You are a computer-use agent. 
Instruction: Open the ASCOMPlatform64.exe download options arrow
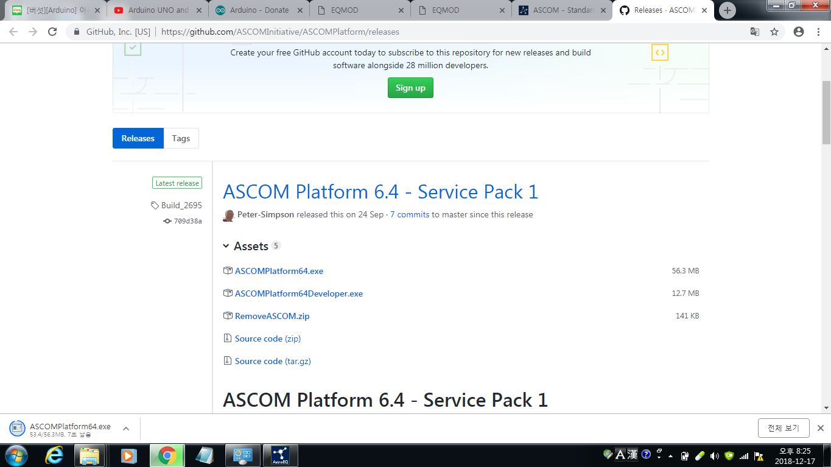pyautogui.click(x=126, y=428)
